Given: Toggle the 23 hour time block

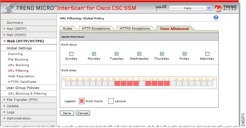Looking at the screenshot, I should point(210,83).
